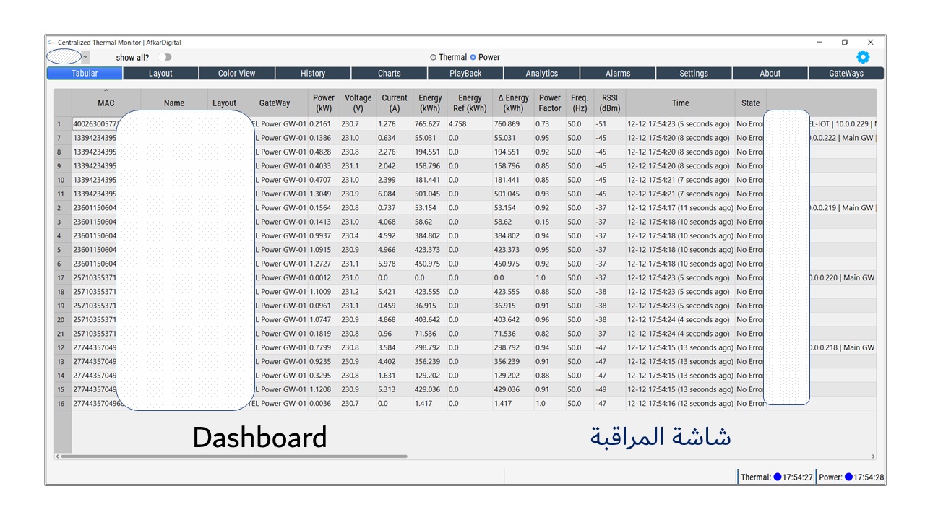Click the app icon in title bar
925x520 pixels.
point(51,43)
